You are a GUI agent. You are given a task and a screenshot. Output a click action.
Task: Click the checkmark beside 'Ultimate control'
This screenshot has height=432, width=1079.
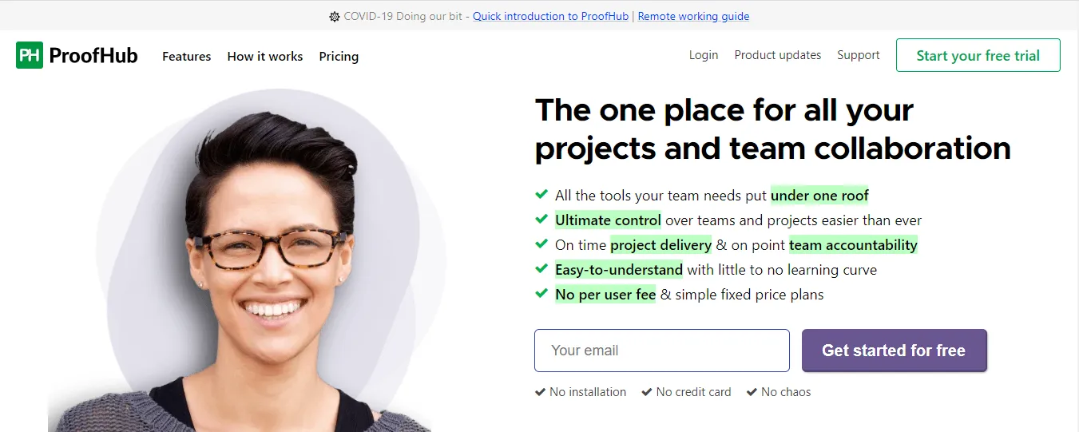pos(541,219)
